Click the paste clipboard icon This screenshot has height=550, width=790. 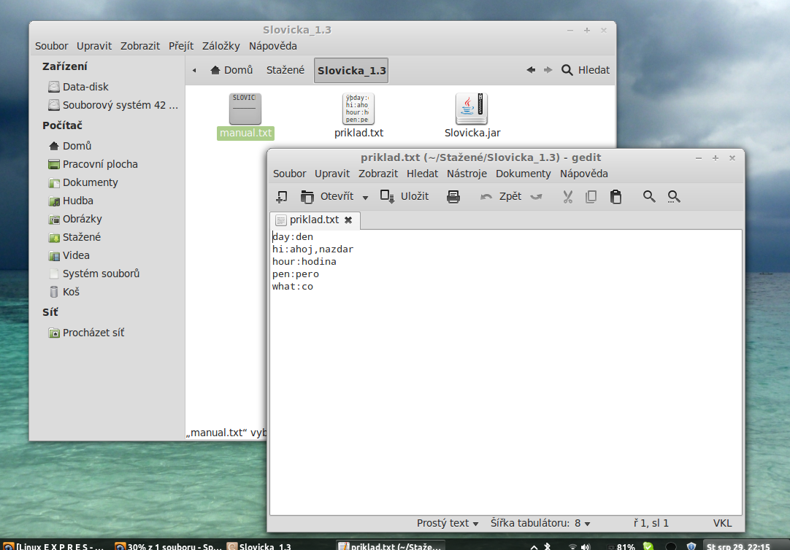click(615, 197)
